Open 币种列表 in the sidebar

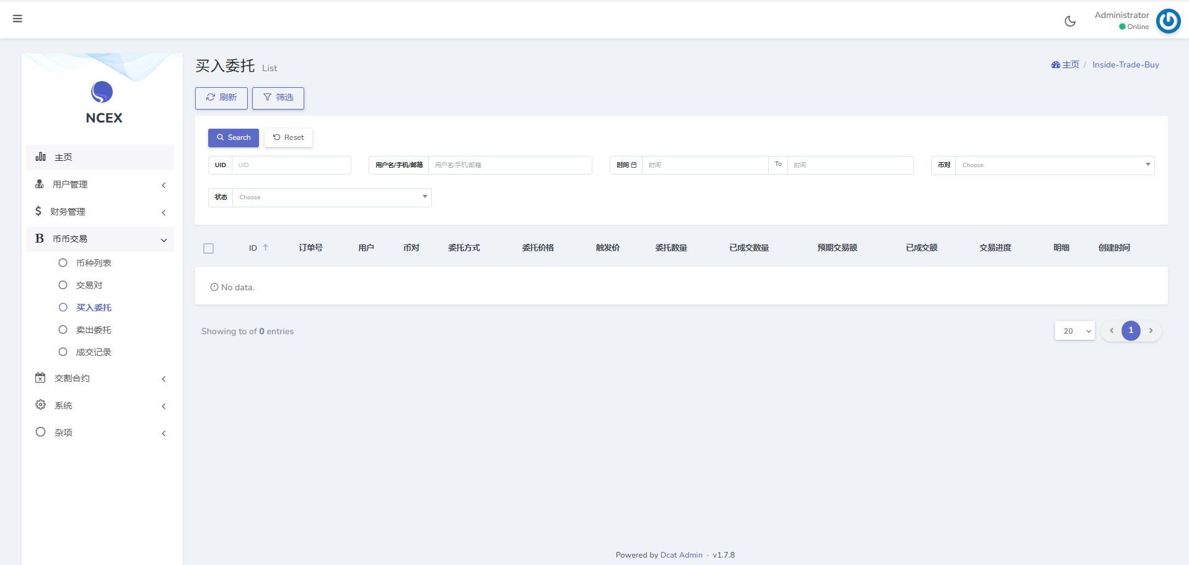click(94, 263)
